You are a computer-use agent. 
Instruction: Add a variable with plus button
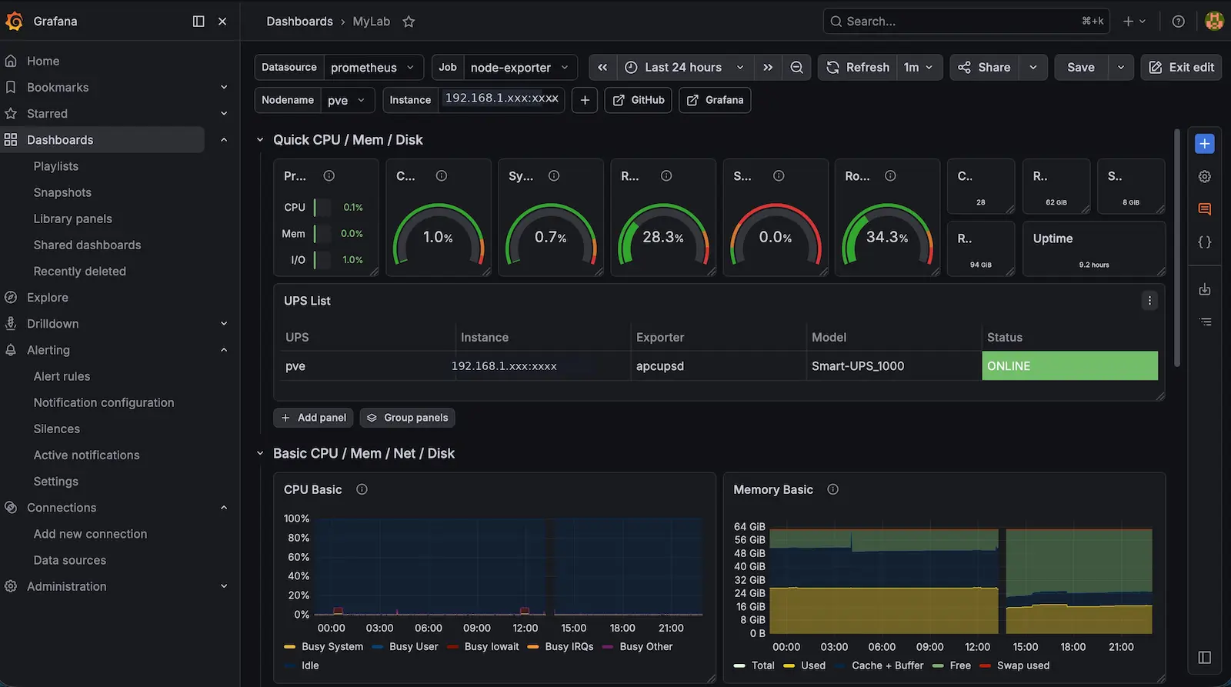(585, 100)
